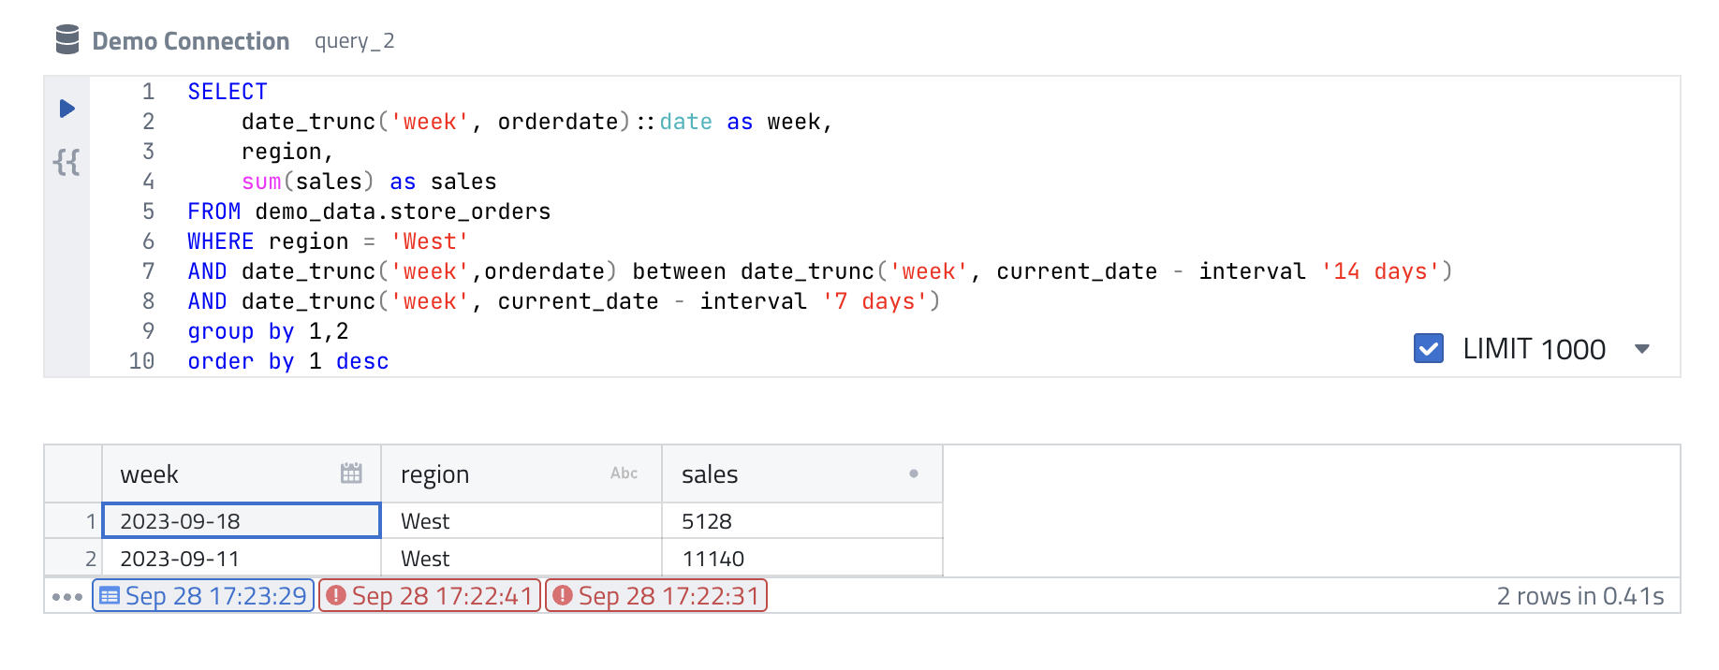The width and height of the screenshot is (1719, 670).
Task: Expand the LIMIT 1000 dropdown arrow
Action: (1641, 349)
